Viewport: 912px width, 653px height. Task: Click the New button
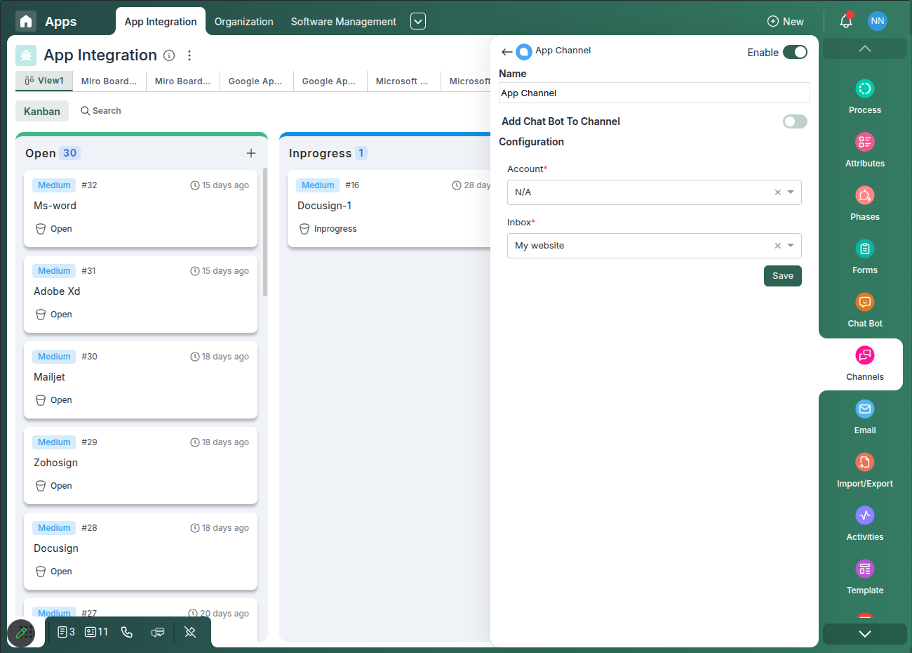click(786, 22)
